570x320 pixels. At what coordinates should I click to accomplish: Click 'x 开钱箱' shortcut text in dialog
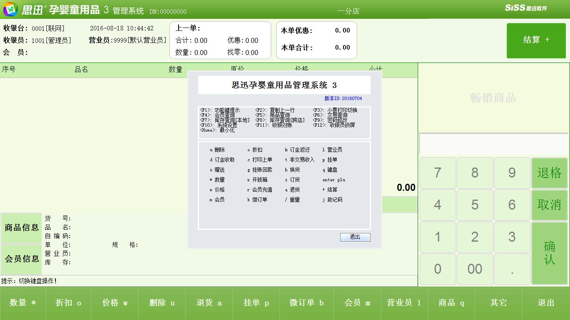click(x=257, y=180)
